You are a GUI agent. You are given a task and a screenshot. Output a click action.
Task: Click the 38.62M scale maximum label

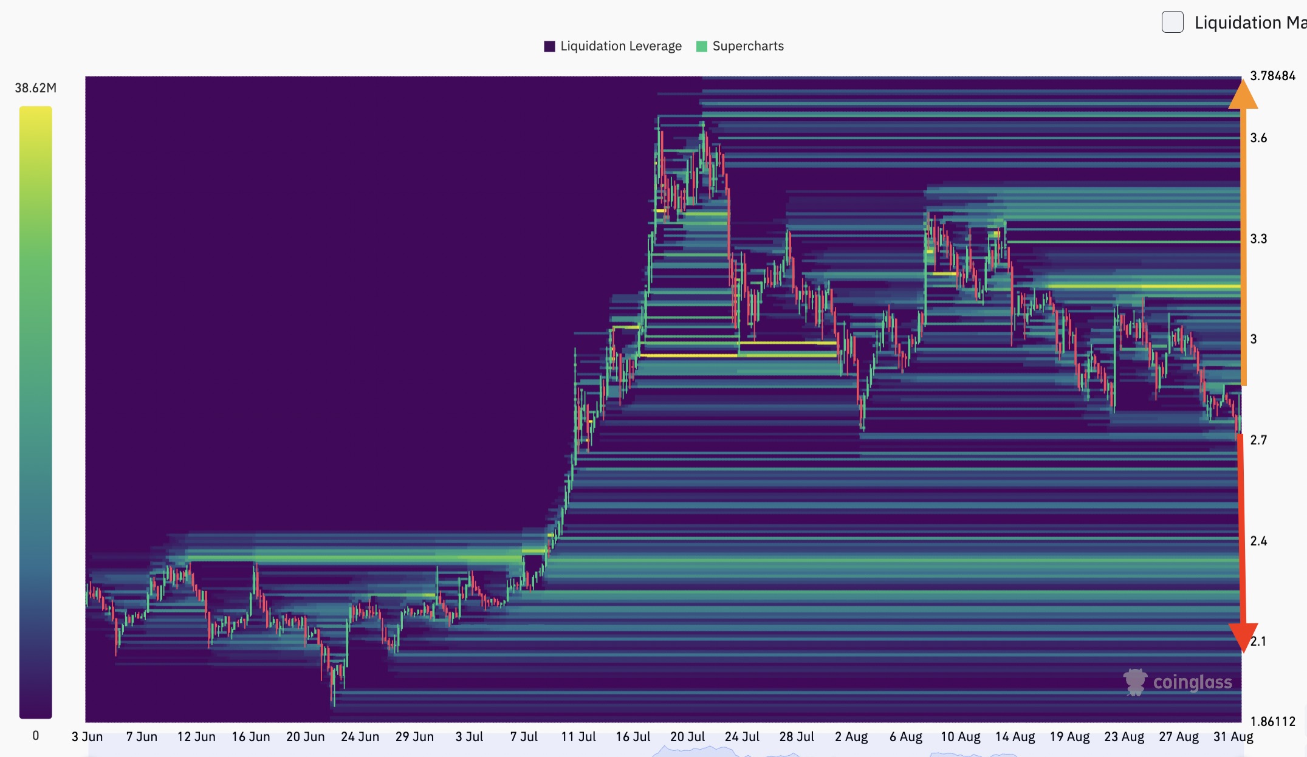(35, 88)
